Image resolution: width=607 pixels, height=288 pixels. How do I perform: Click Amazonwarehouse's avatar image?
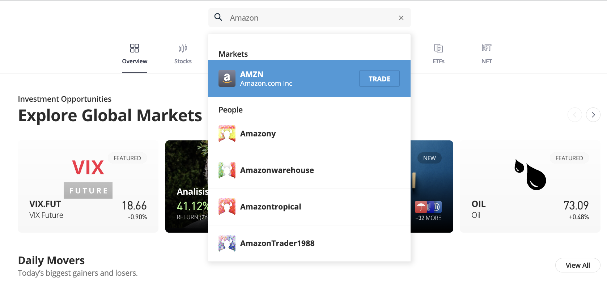tap(227, 170)
